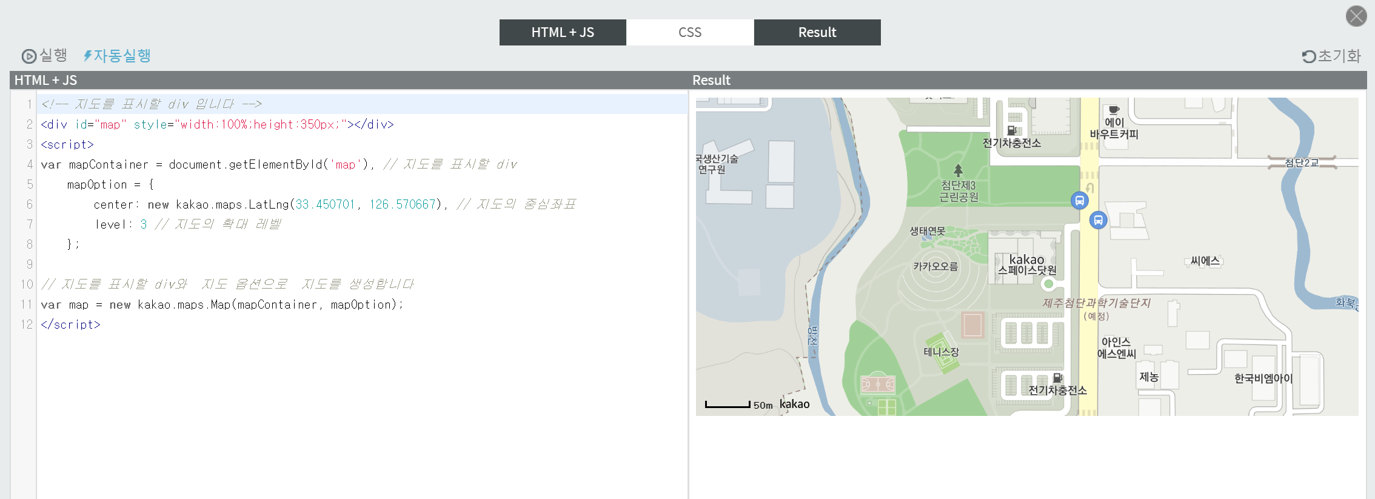Click line number 12 in the gutter
1375x499 pixels.
(x=27, y=324)
